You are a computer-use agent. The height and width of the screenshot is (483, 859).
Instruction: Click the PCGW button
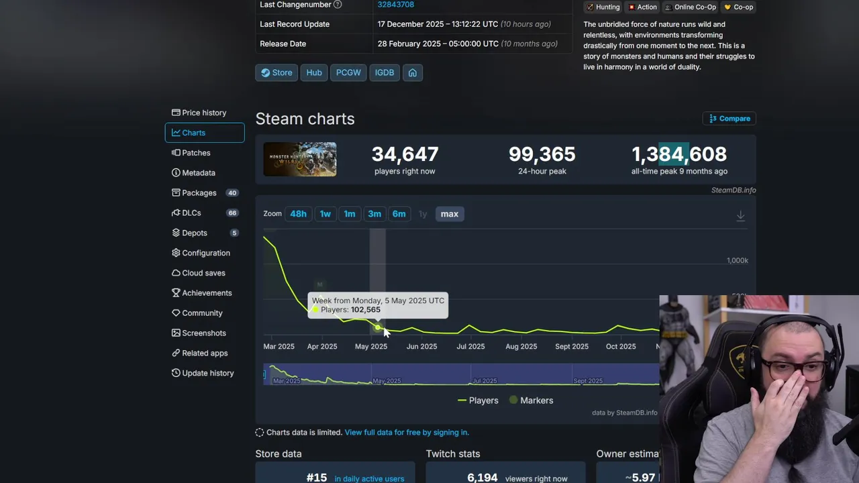coord(348,72)
